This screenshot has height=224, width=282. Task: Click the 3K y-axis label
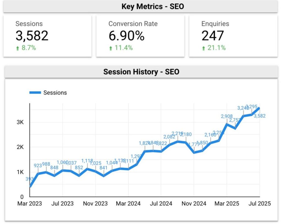pyautogui.click(x=20, y=122)
